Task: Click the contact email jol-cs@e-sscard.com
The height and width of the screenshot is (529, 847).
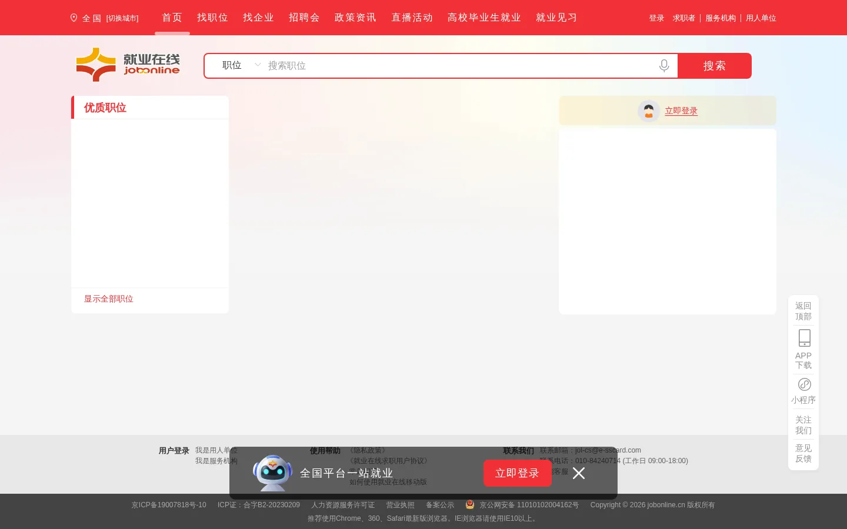Action: 608,450
